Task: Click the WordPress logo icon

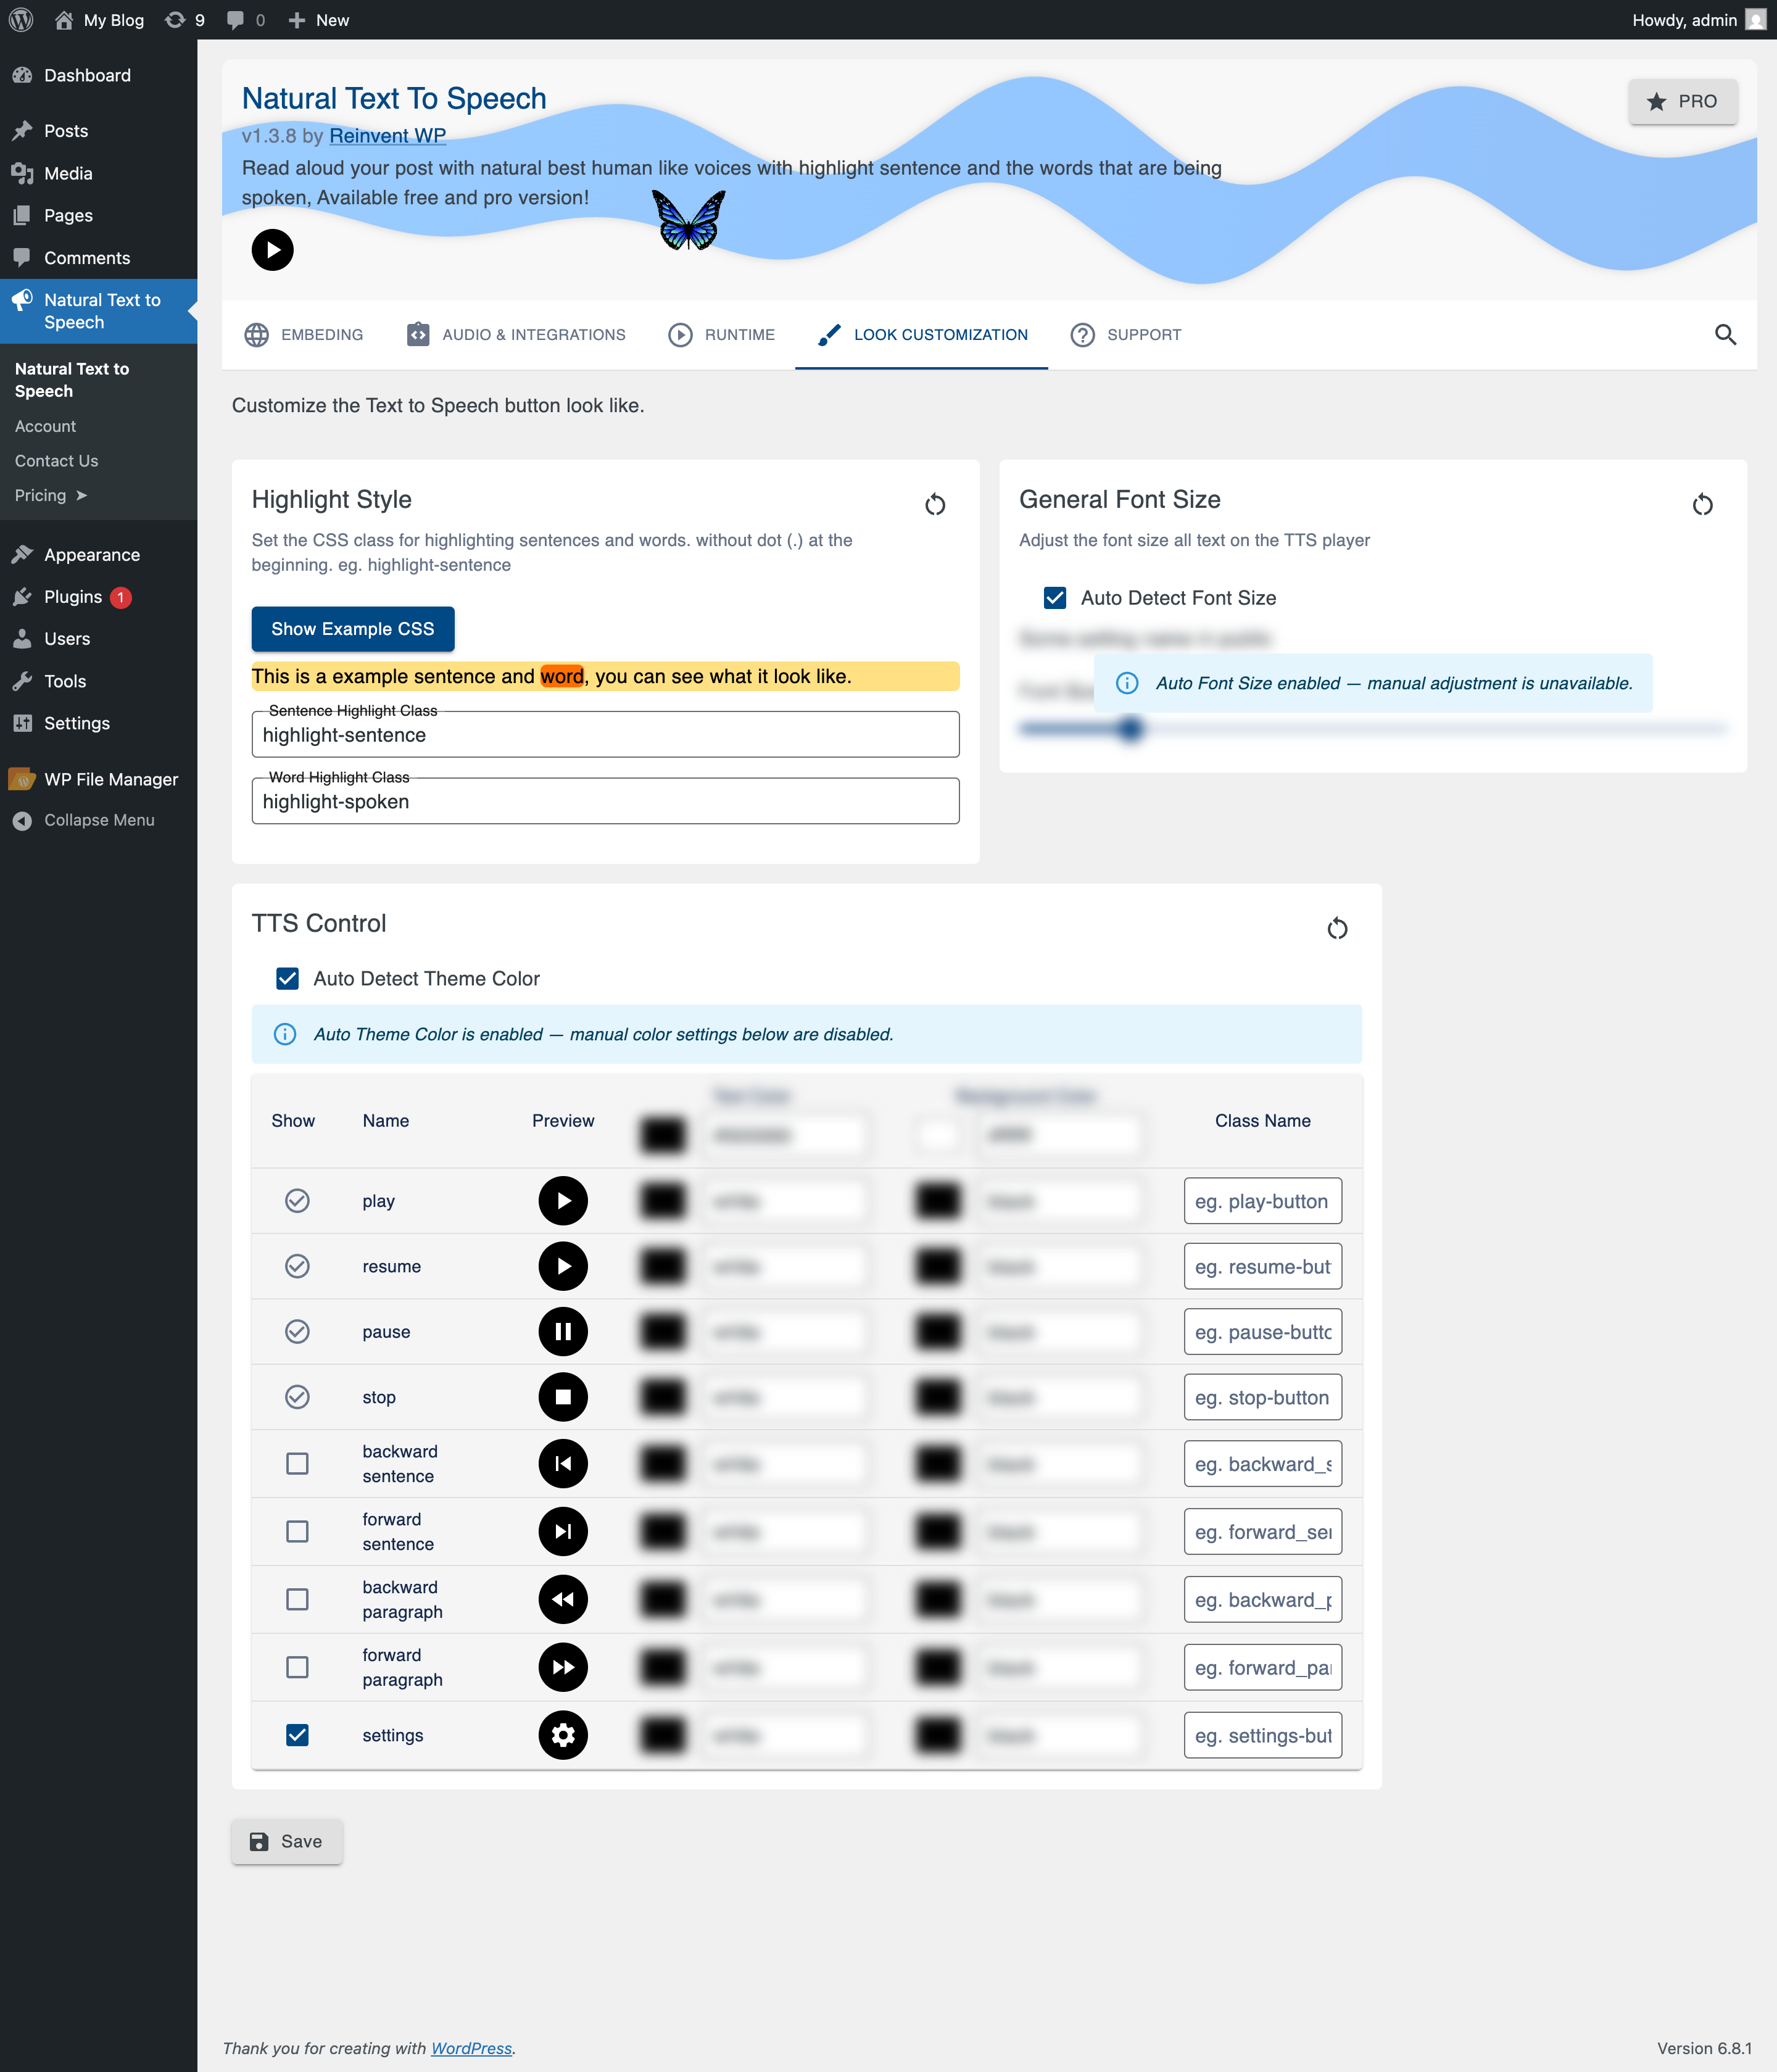Action: tap(21, 20)
